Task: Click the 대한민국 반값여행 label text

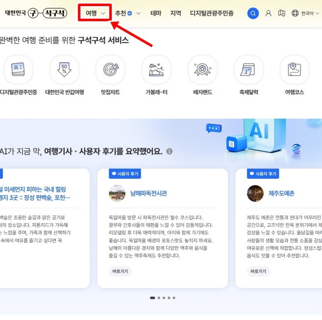Action: coord(64,92)
